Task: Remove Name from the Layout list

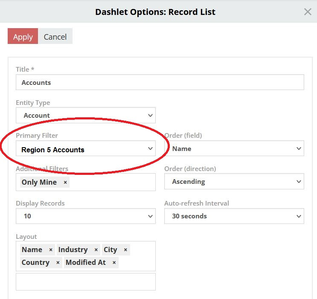Action: [51, 250]
